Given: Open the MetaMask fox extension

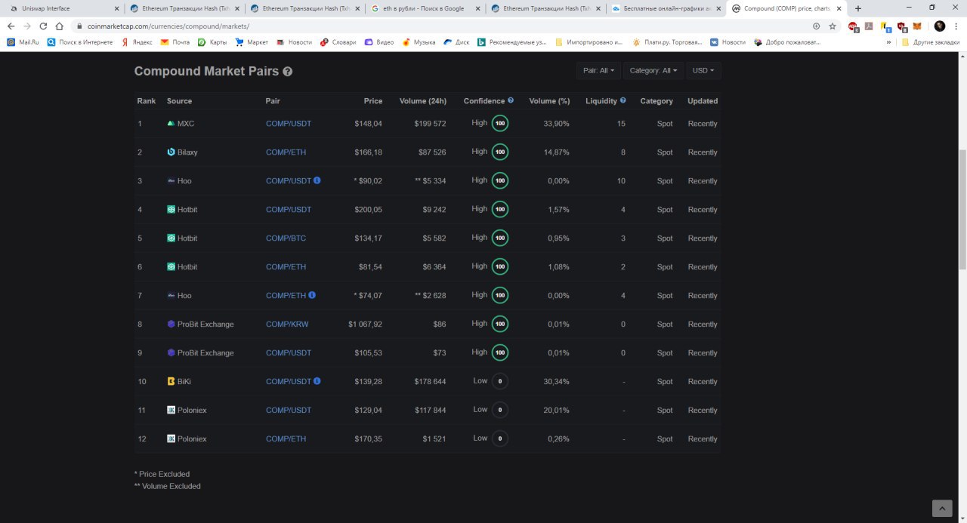Looking at the screenshot, I should pos(917,26).
